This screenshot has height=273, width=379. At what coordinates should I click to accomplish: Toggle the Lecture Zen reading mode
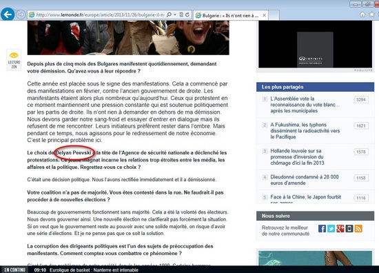click(x=14, y=60)
